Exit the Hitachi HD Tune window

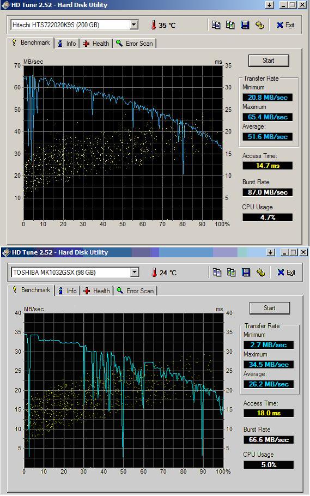pos(285,25)
